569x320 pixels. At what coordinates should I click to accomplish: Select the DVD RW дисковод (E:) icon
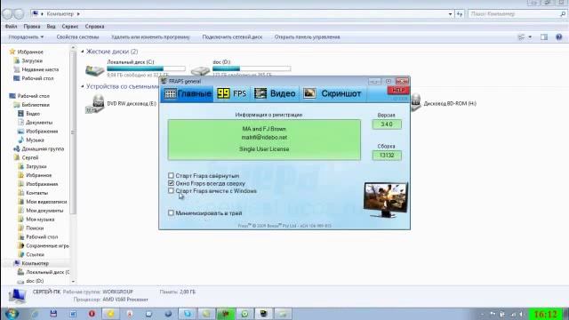point(95,103)
